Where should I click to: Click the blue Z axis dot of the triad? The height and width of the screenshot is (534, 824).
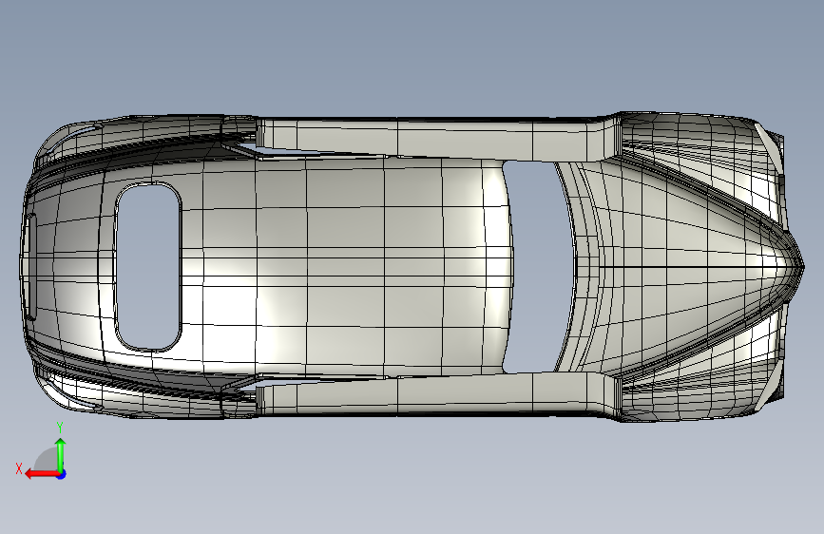tap(62, 474)
